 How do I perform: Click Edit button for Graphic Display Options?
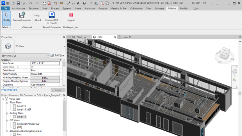45,81
